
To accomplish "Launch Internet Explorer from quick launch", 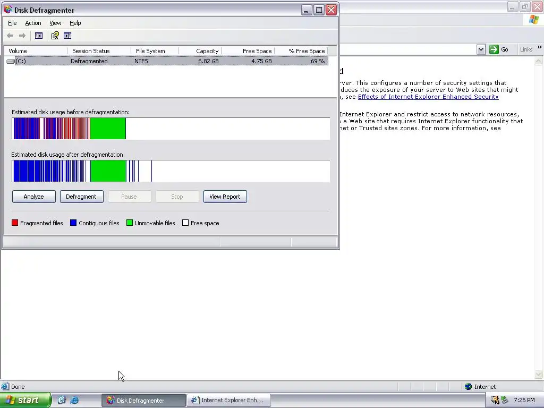I will 74,400.
